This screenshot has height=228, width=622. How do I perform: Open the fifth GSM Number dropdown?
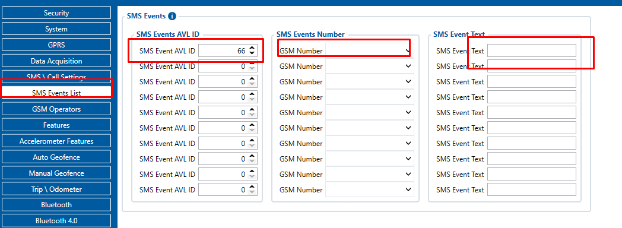[x=369, y=113]
